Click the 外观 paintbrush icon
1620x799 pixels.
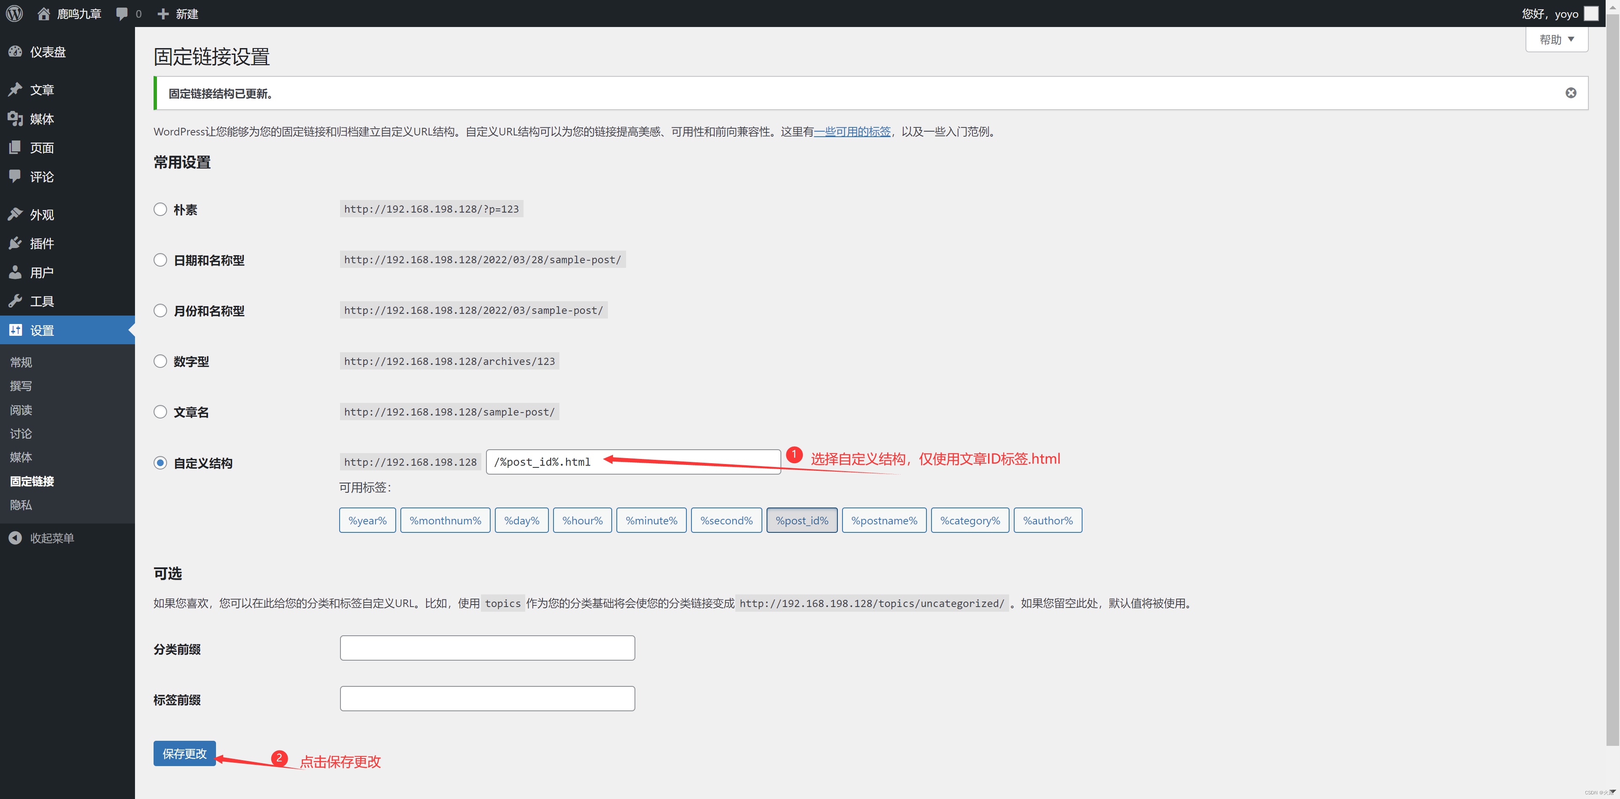click(15, 214)
